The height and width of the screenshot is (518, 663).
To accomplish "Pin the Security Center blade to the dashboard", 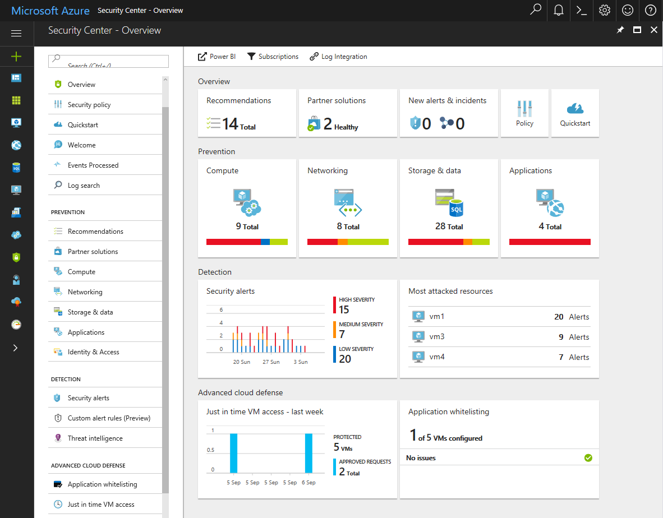I will (x=620, y=30).
